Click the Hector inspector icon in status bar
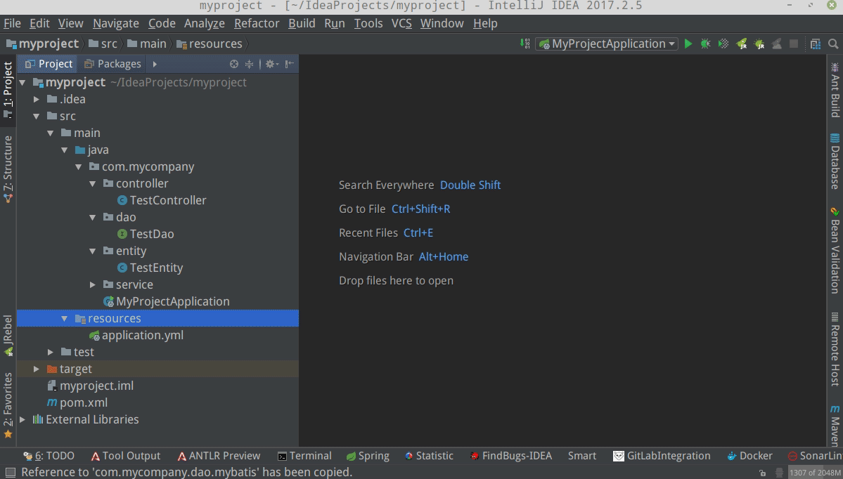The image size is (843, 479). [779, 473]
